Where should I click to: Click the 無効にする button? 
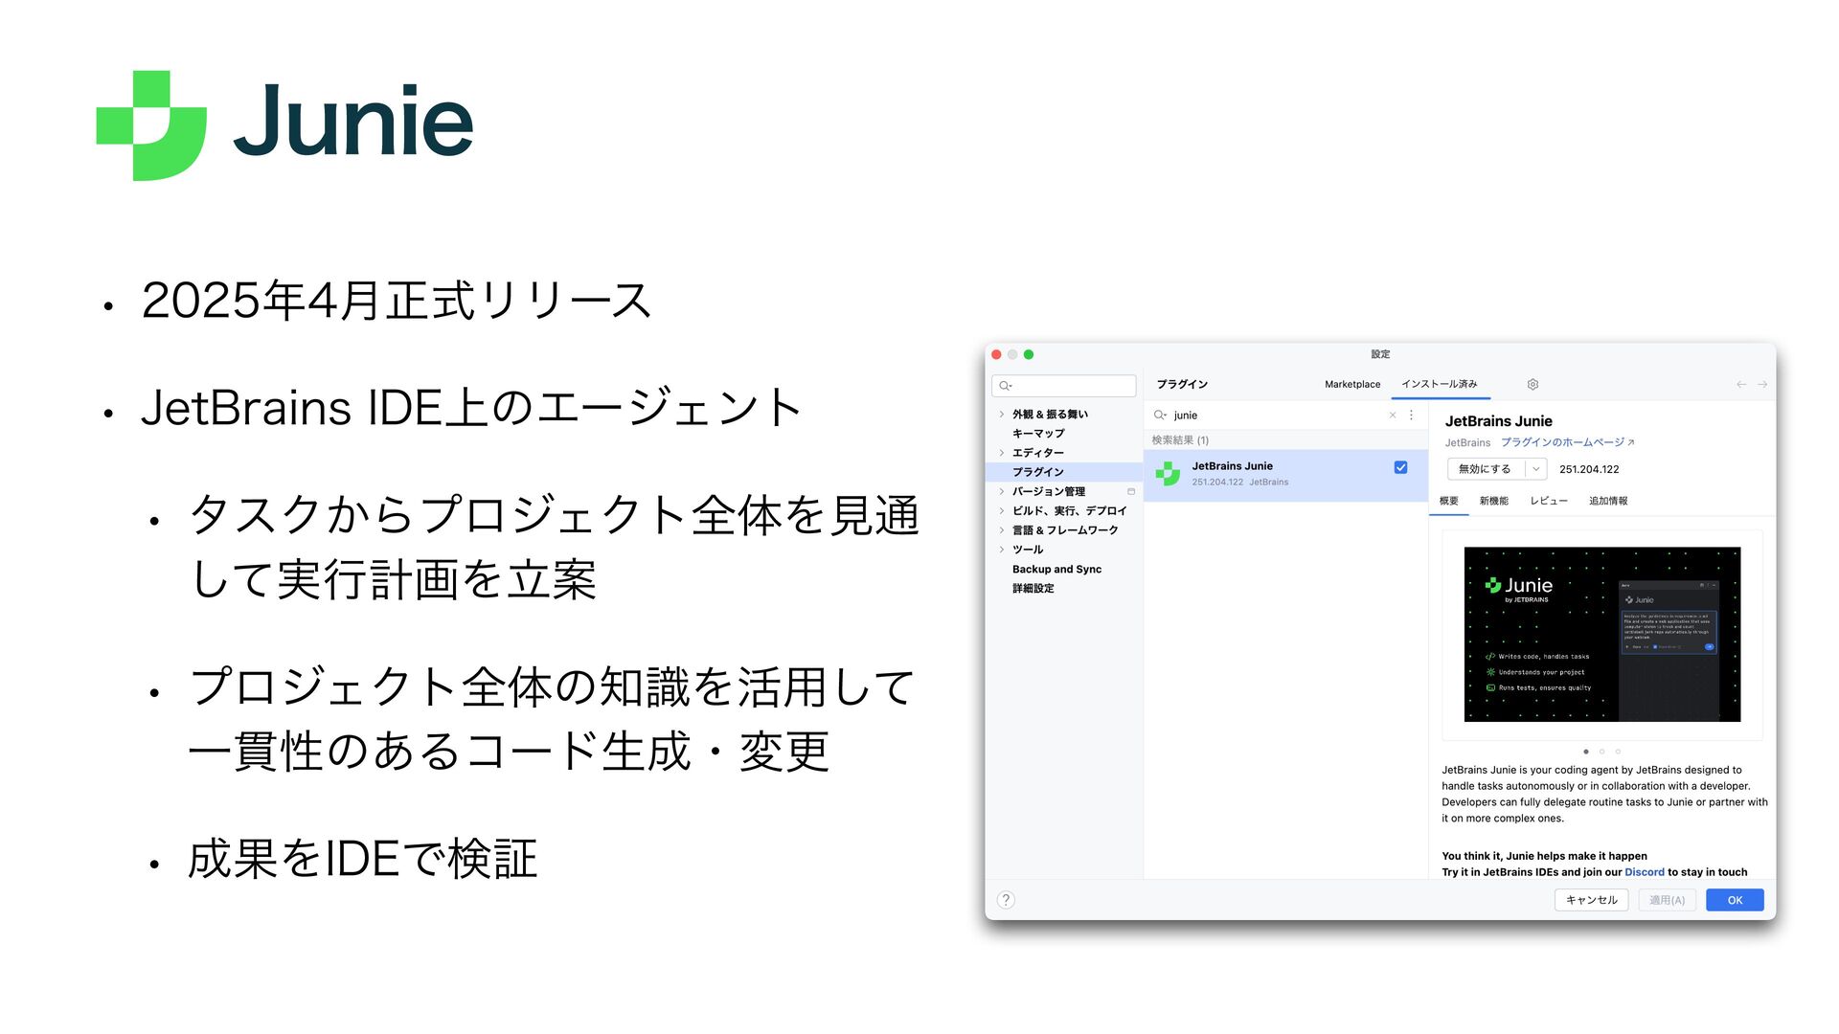tap(1486, 469)
